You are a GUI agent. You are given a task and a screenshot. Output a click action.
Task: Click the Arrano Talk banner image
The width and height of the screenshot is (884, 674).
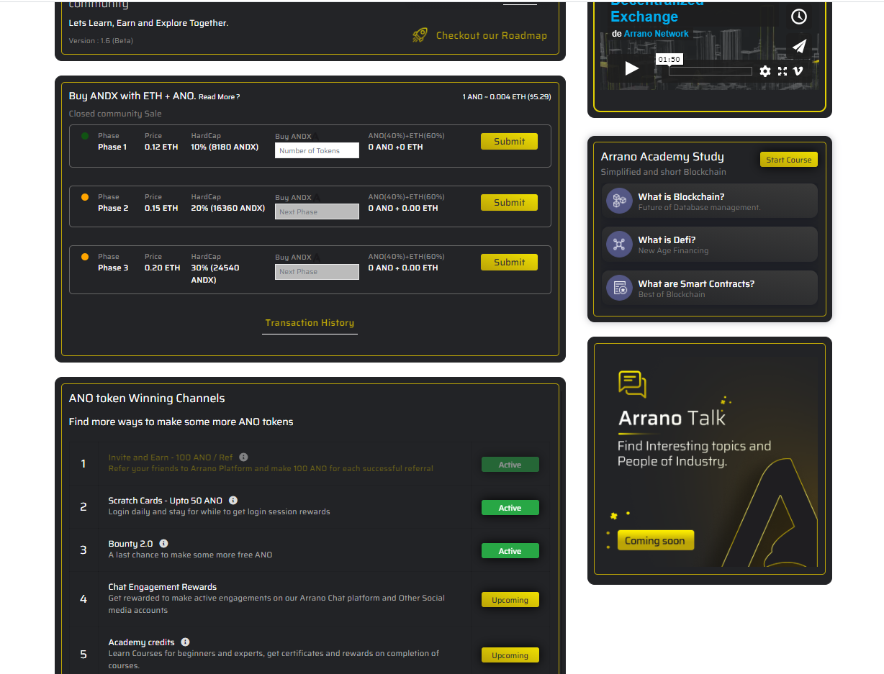pyautogui.click(x=710, y=460)
